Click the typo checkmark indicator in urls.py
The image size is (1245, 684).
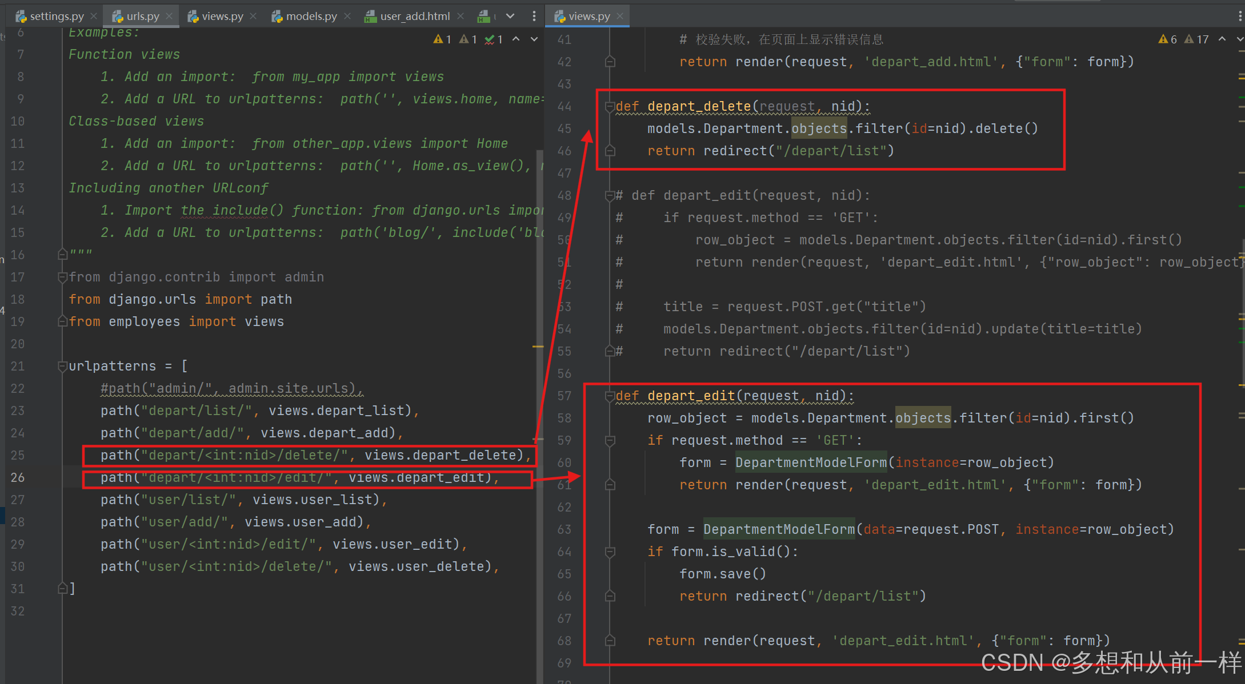(x=494, y=39)
